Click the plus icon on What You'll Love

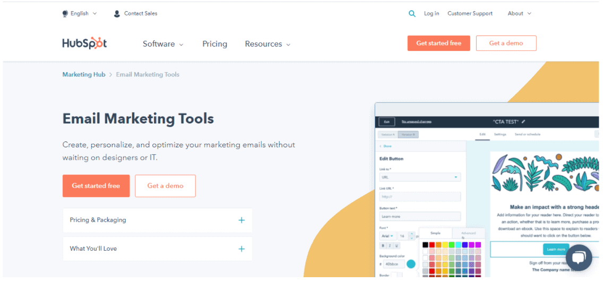coord(241,249)
